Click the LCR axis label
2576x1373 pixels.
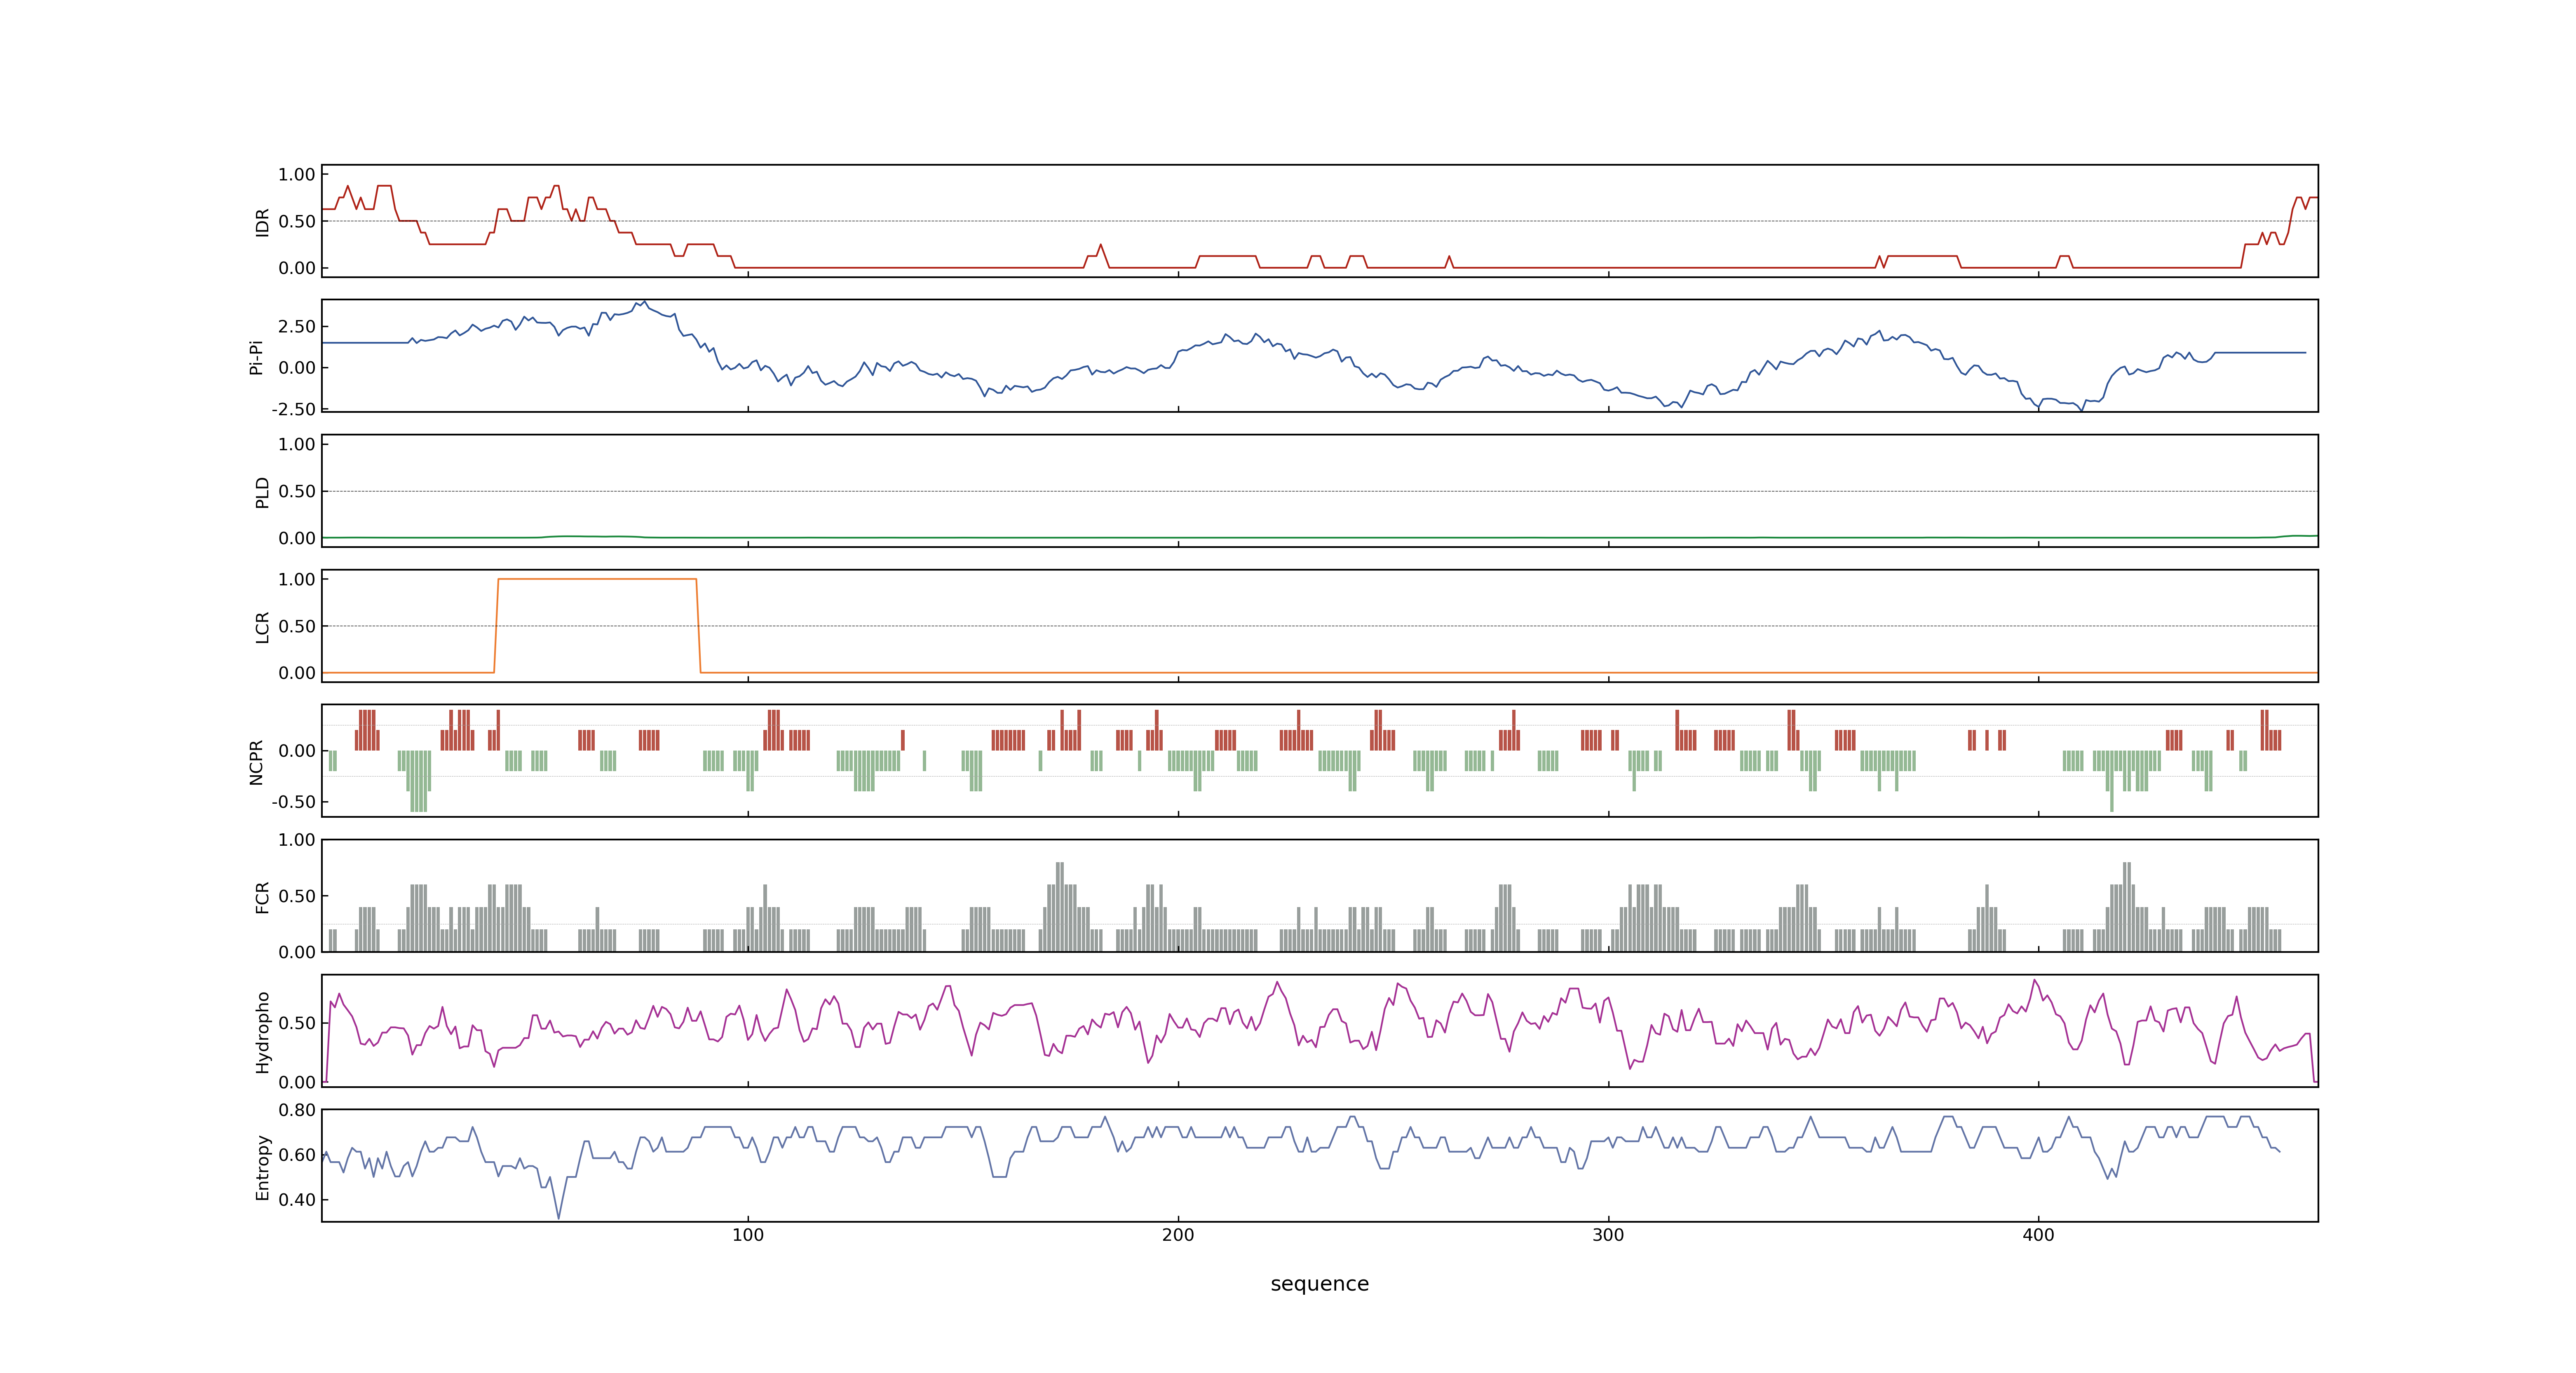point(262,627)
